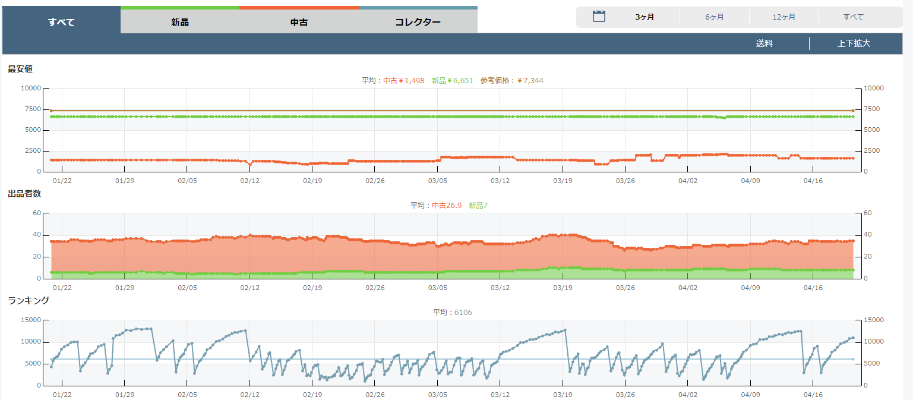
Task: Select すべて in the period selector
Action: coord(854,17)
